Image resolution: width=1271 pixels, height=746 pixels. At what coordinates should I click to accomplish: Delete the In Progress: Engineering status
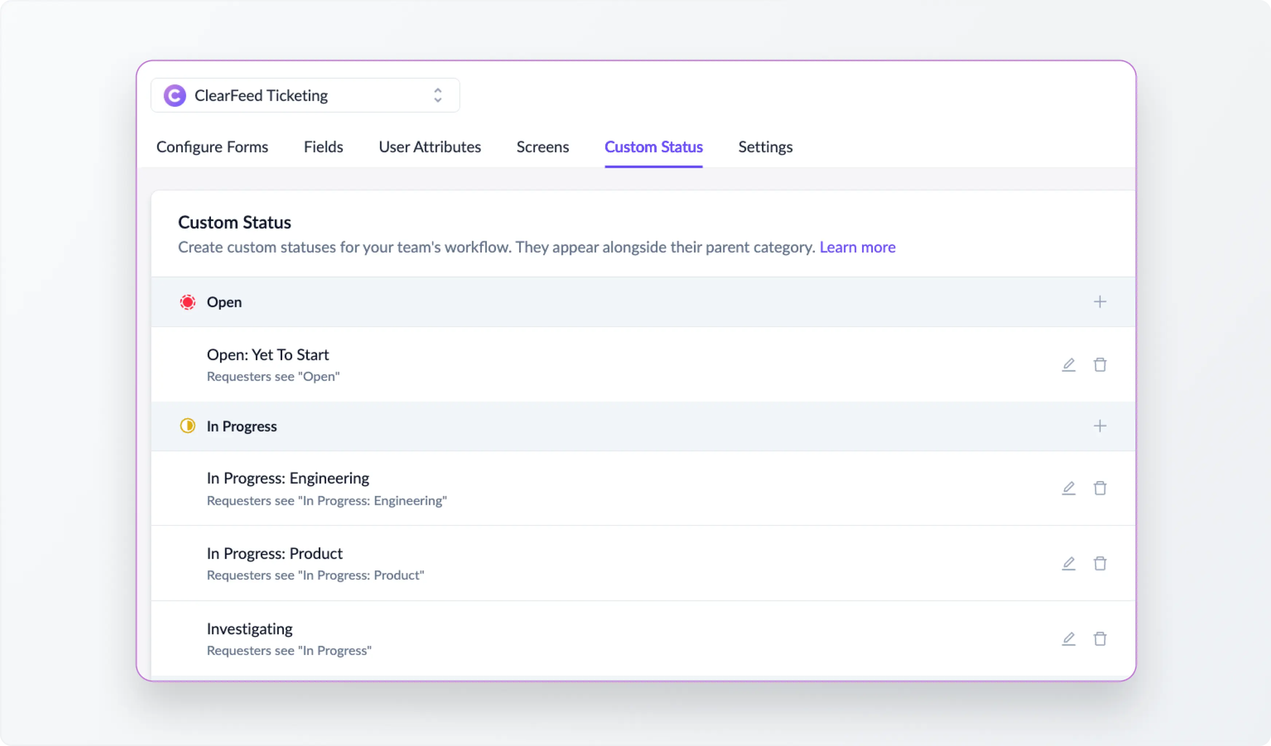click(x=1100, y=488)
